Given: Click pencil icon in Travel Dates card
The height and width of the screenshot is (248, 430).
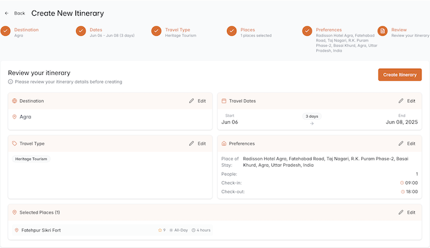Looking at the screenshot, I should (x=401, y=101).
